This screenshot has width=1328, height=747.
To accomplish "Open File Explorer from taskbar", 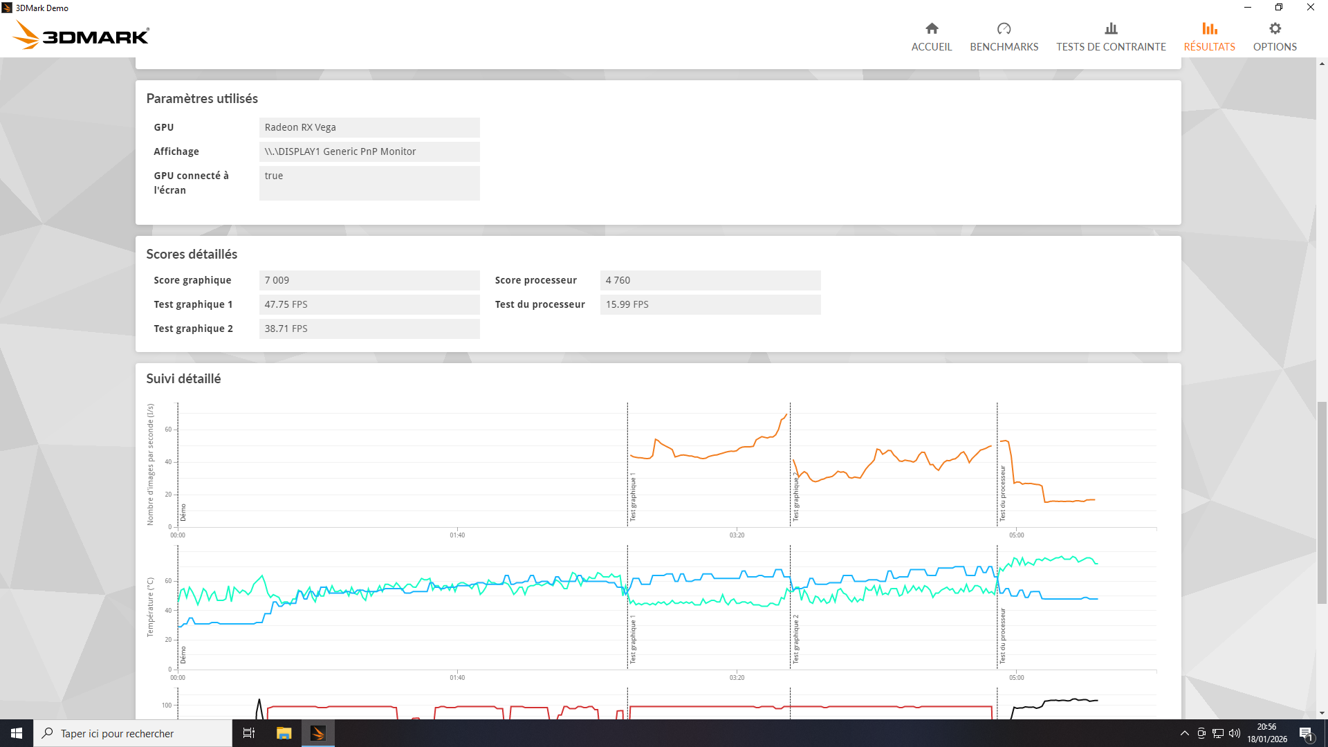I will pyautogui.click(x=284, y=733).
